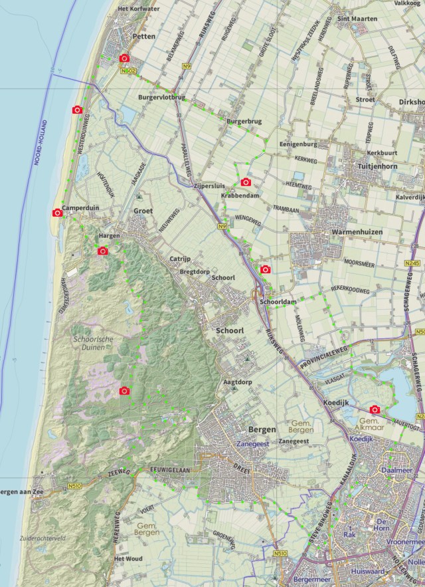The image size is (425, 587).
Task: Select the camera marker at Camperduin beach
Action: tap(57, 213)
